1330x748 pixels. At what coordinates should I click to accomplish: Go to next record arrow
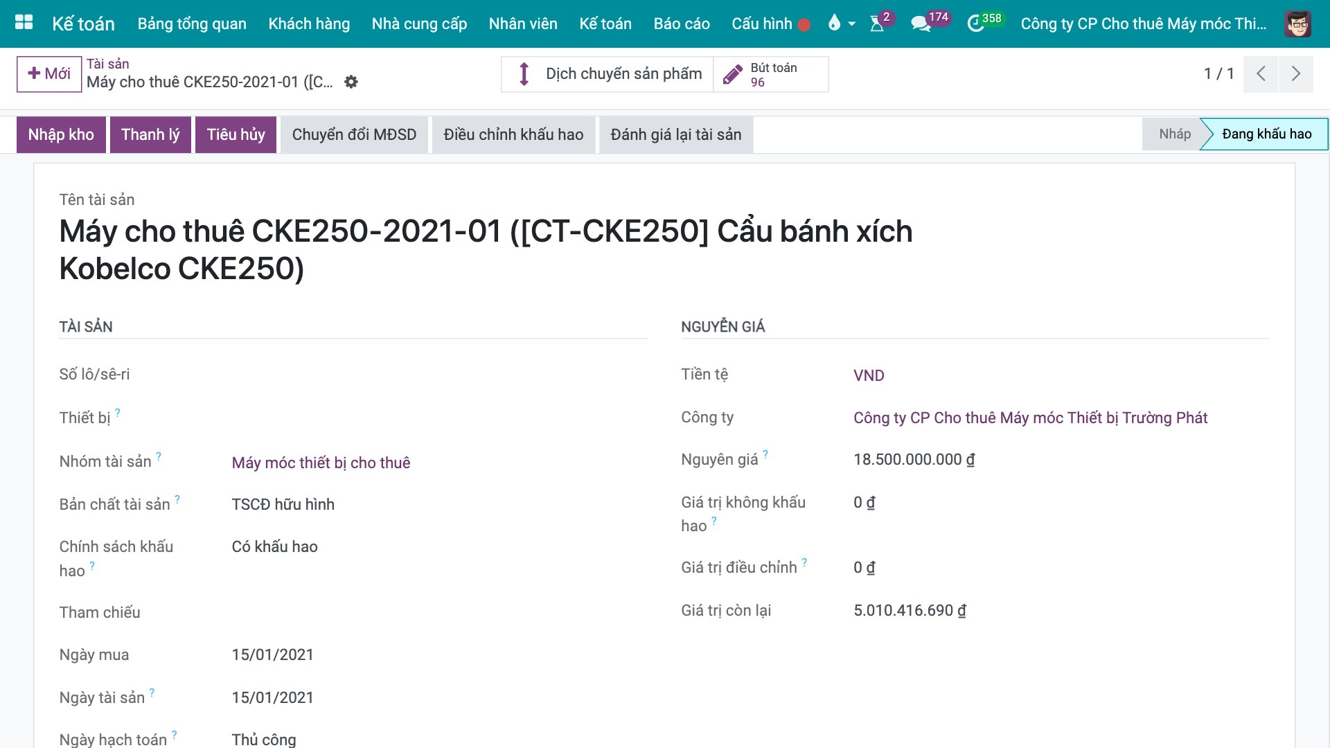pyautogui.click(x=1295, y=74)
